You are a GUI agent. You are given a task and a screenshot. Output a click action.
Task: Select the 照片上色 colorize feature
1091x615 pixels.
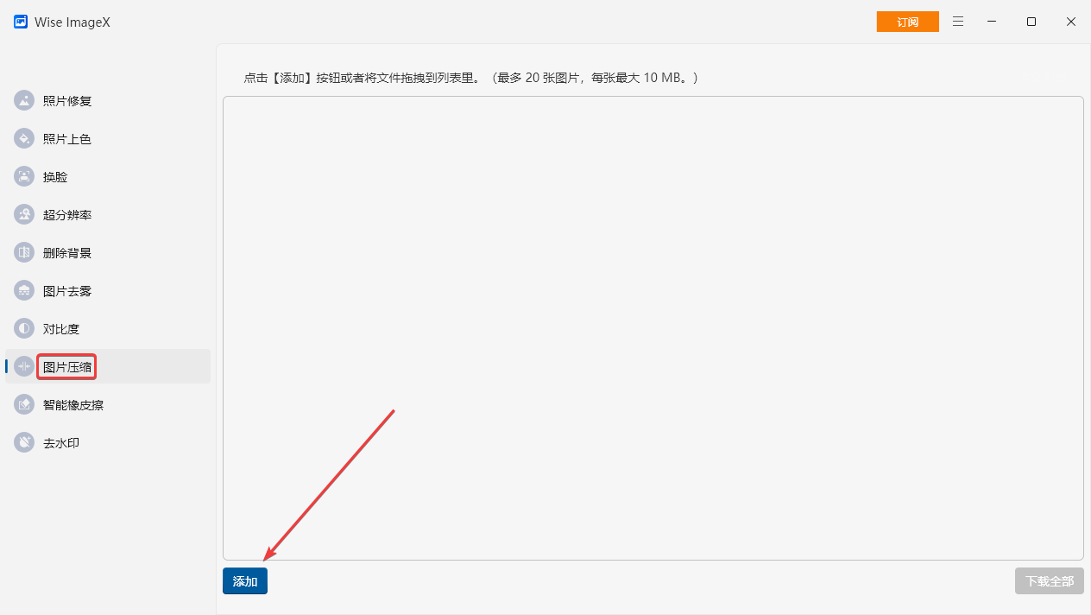pos(65,138)
